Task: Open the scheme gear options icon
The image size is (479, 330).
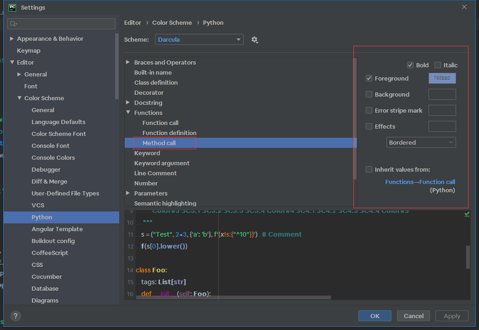Action: pos(254,40)
